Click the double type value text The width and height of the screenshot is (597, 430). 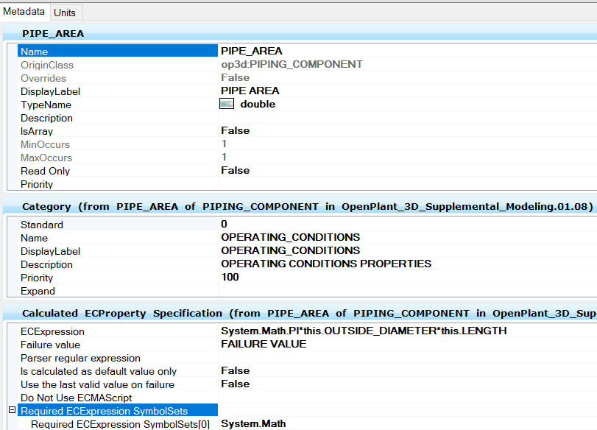258,104
